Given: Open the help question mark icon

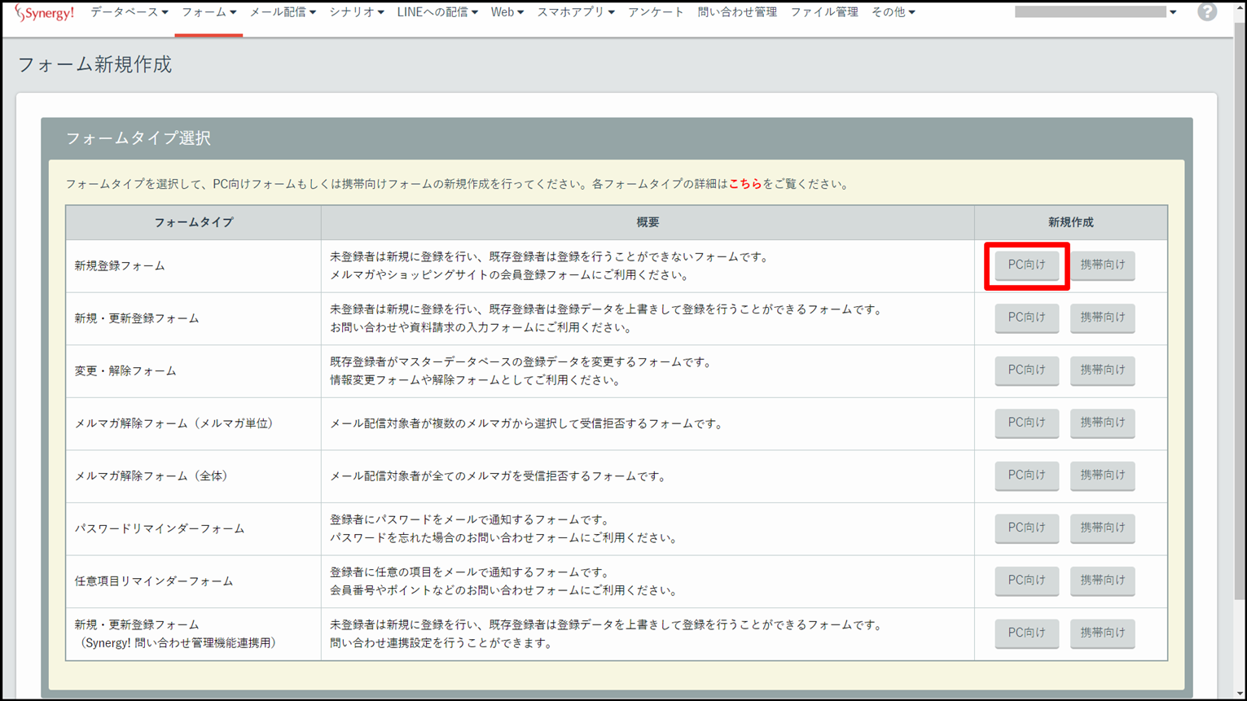Looking at the screenshot, I should pyautogui.click(x=1206, y=12).
